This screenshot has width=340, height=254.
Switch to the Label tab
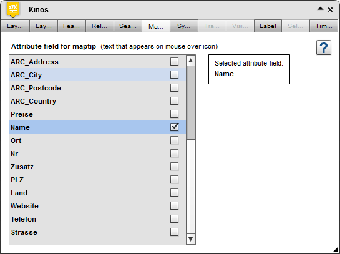pyautogui.click(x=268, y=26)
